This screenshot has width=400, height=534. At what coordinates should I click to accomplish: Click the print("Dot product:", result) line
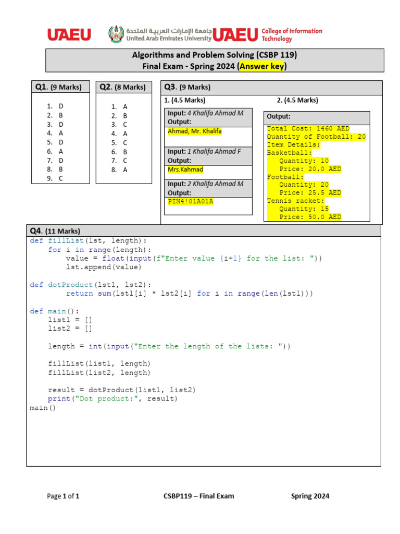coord(113,399)
